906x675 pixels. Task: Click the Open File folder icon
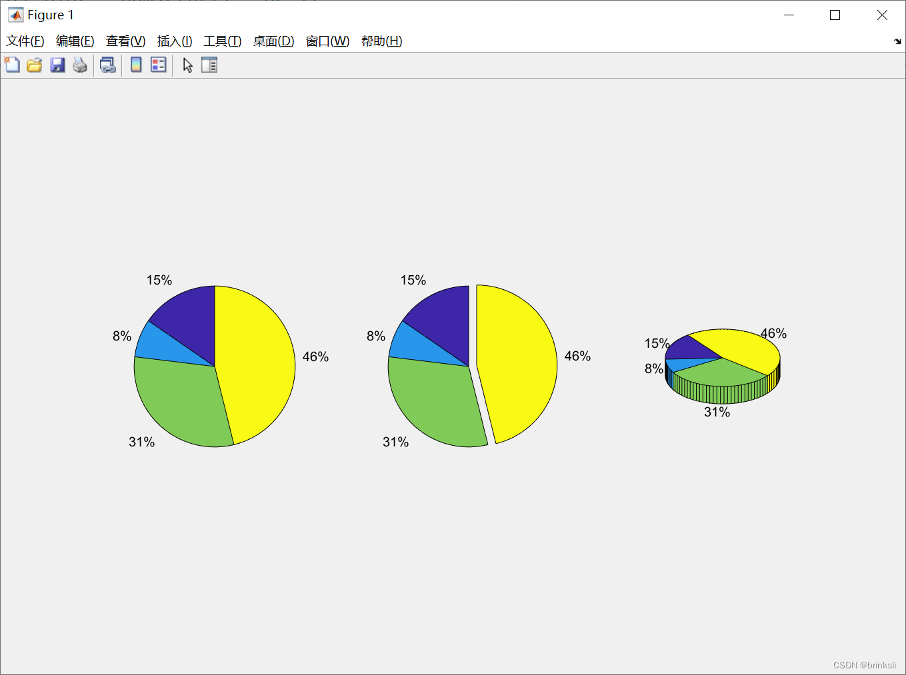[x=34, y=65]
